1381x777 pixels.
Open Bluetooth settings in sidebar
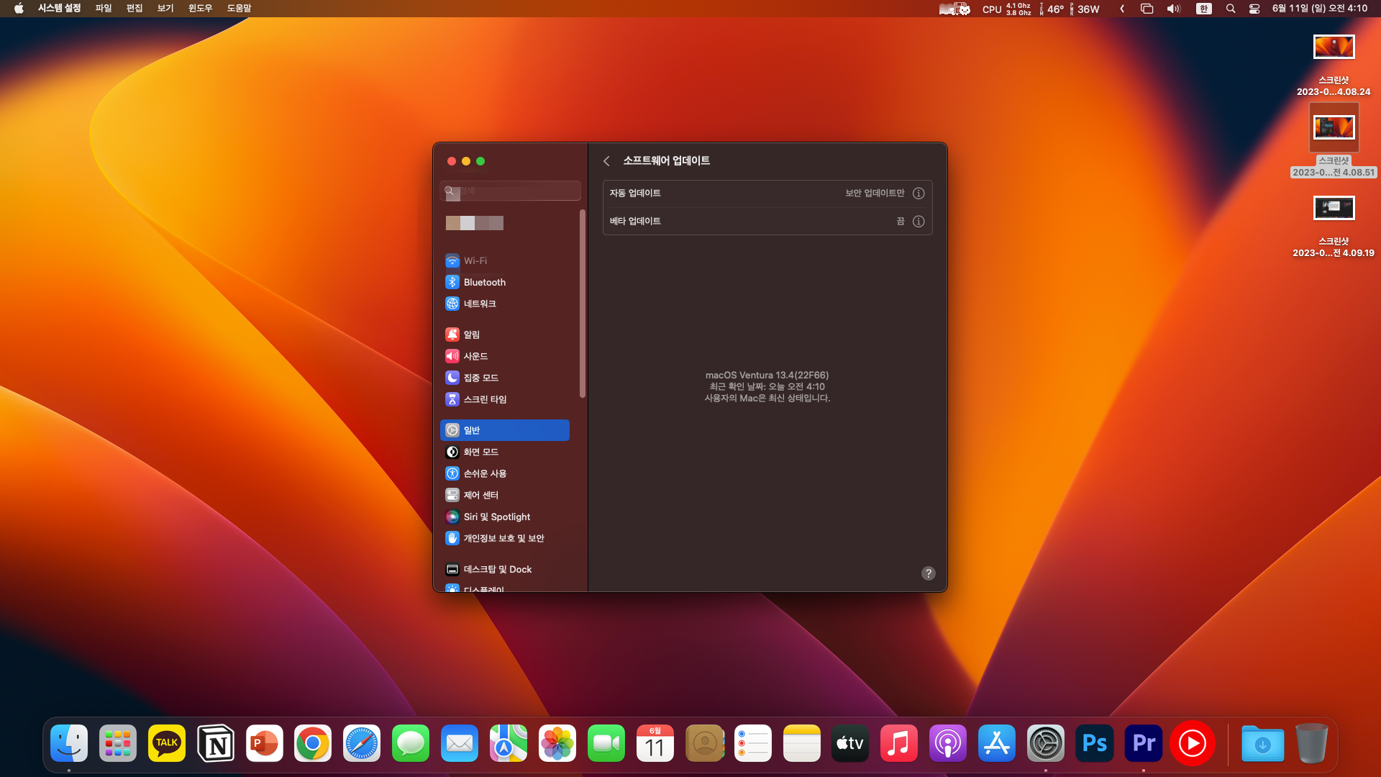[x=505, y=282]
